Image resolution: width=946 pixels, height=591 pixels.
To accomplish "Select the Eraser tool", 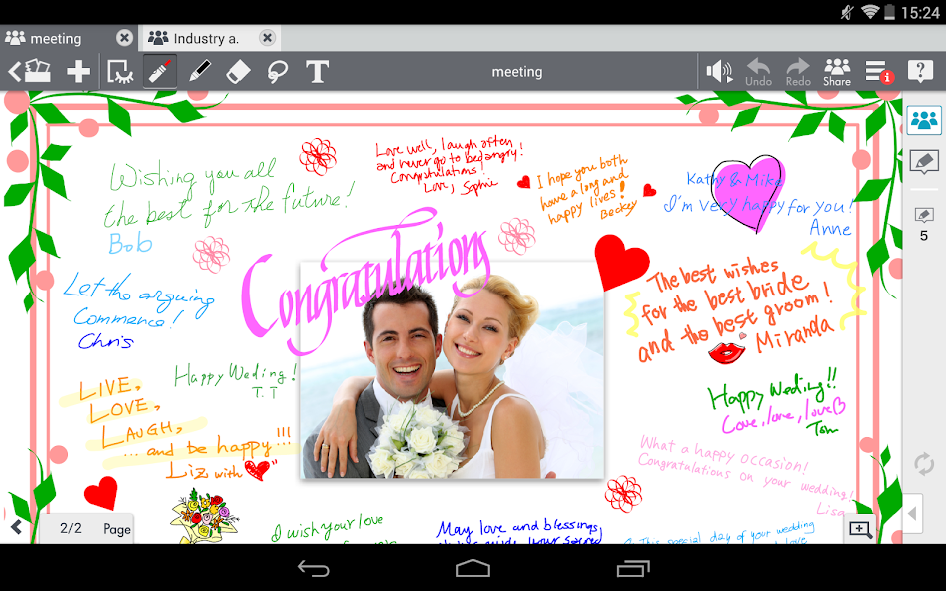I will pyautogui.click(x=238, y=71).
